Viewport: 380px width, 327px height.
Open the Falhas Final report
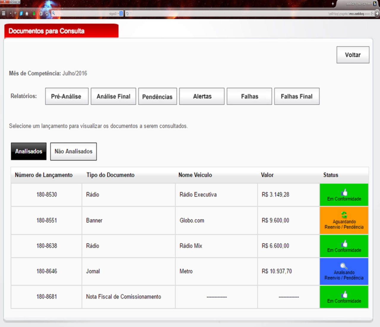coord(297,96)
